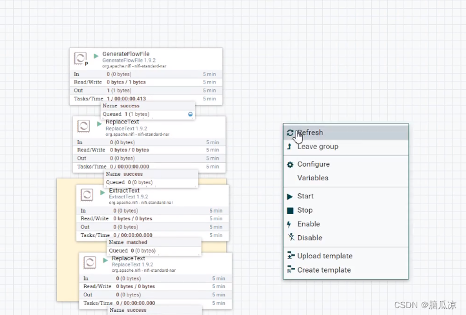The width and height of the screenshot is (466, 315).
Task: Click the ExtractText processor icon
Action: (x=87, y=195)
